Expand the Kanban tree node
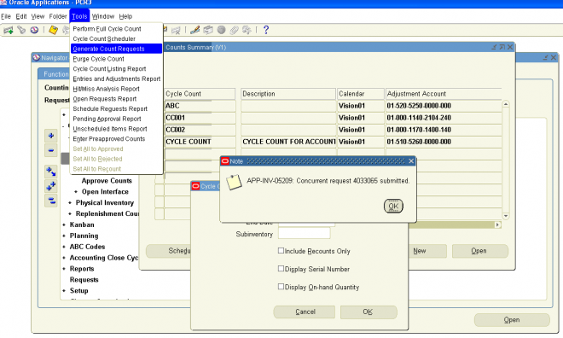 pyautogui.click(x=64, y=224)
